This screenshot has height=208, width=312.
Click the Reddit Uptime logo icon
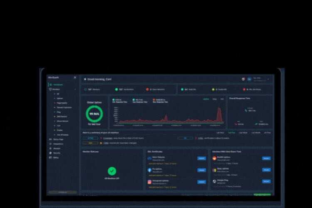214,158
